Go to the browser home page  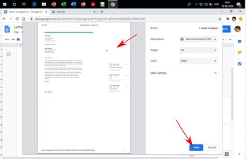[x=24, y=19]
